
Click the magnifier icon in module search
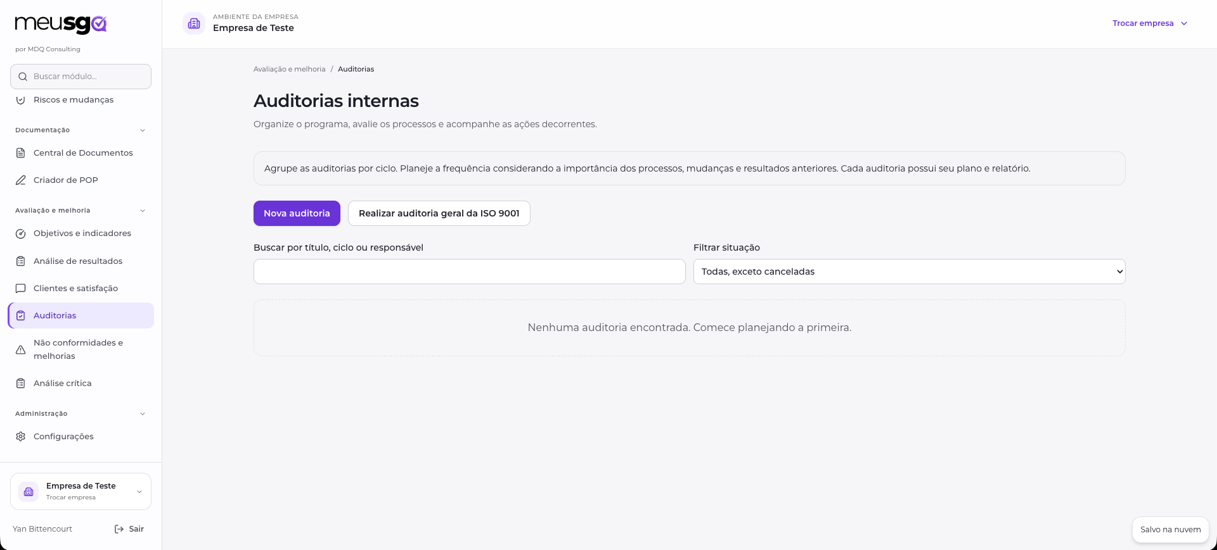coord(23,77)
